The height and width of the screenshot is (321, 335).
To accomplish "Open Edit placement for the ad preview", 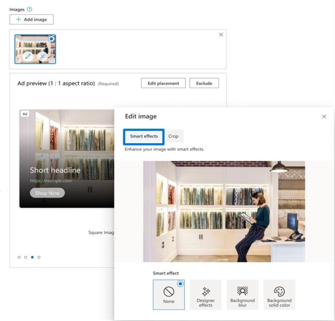I will click(163, 83).
